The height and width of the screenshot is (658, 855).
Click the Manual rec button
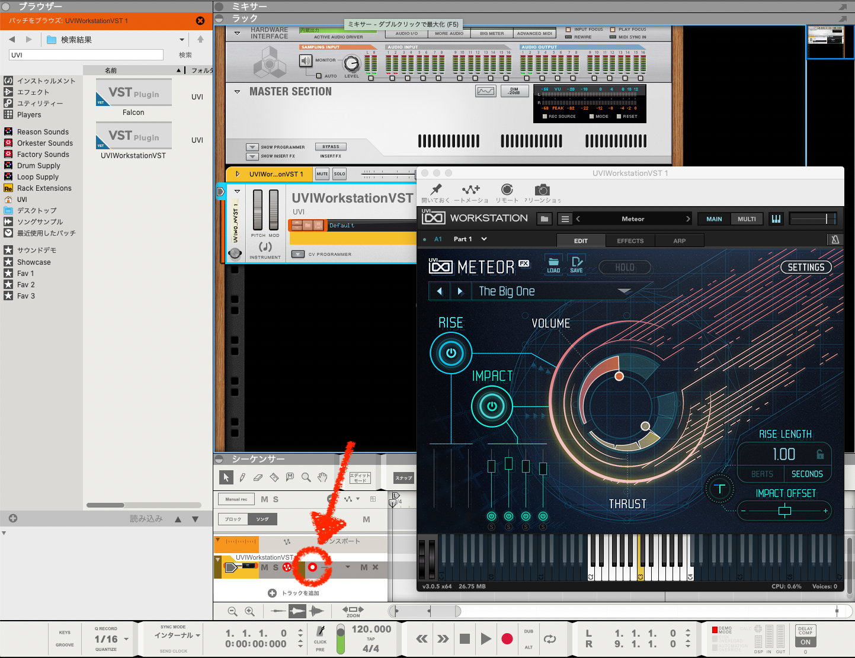pos(236,499)
